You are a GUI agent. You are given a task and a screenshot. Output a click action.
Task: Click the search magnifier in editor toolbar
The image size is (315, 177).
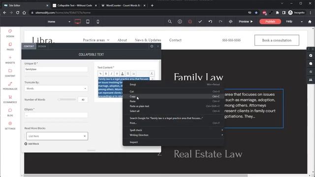[170, 22]
